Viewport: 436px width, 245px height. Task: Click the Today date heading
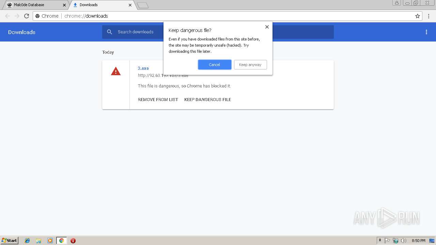pos(108,52)
